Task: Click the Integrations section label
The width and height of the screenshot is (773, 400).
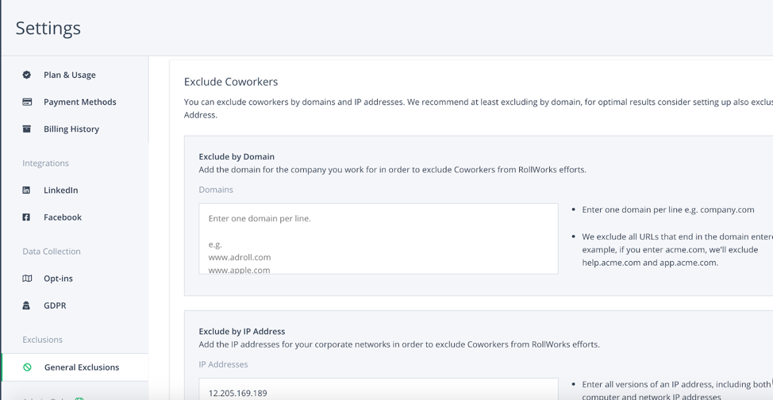Action: pos(45,163)
